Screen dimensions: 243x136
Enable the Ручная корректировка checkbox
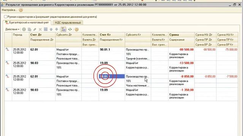(6, 17)
